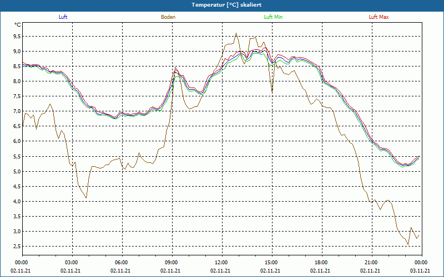Click the 03.11.21 date label

(420, 270)
